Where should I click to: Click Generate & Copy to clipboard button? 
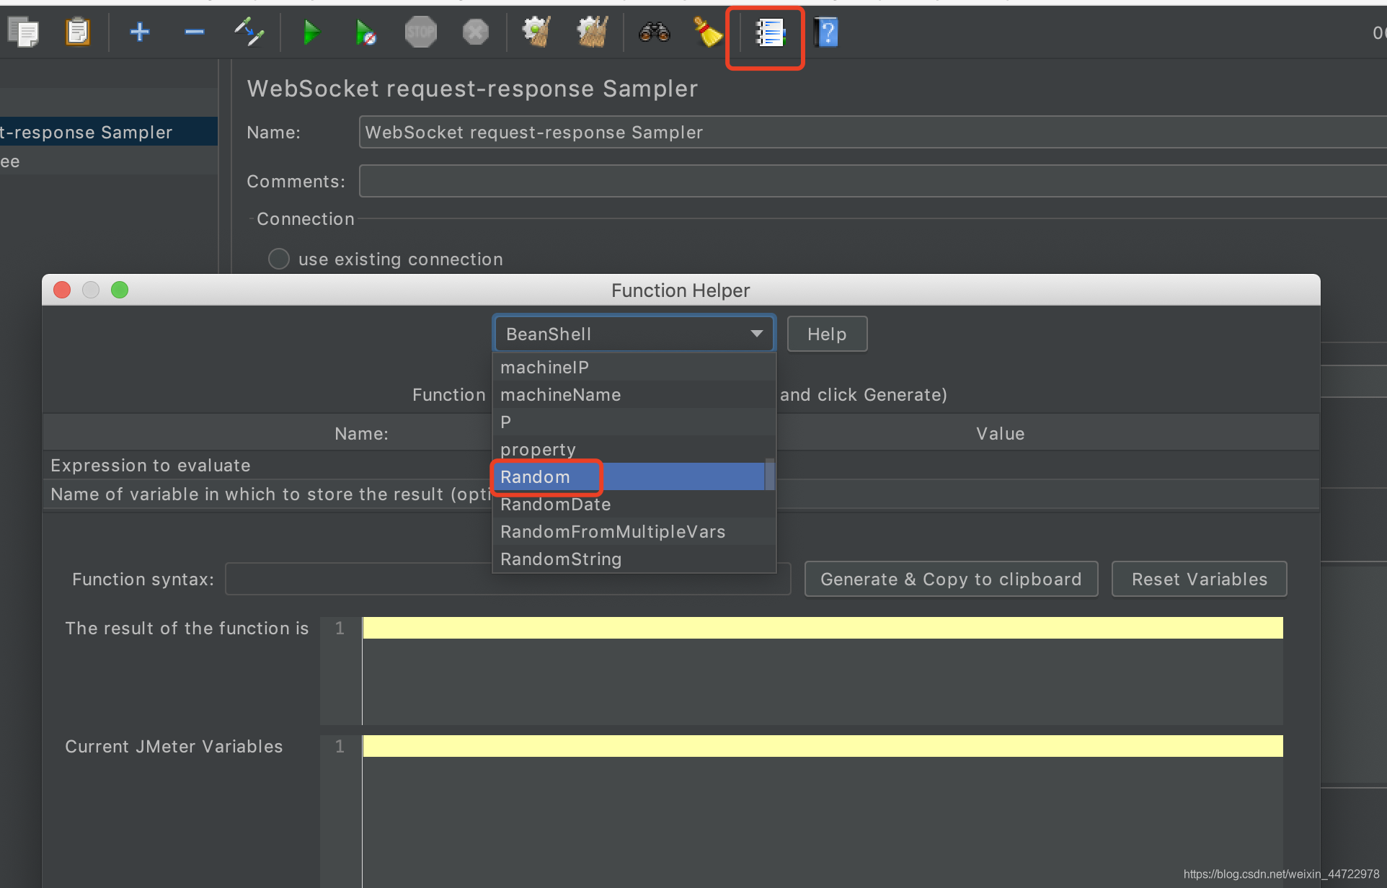(949, 578)
